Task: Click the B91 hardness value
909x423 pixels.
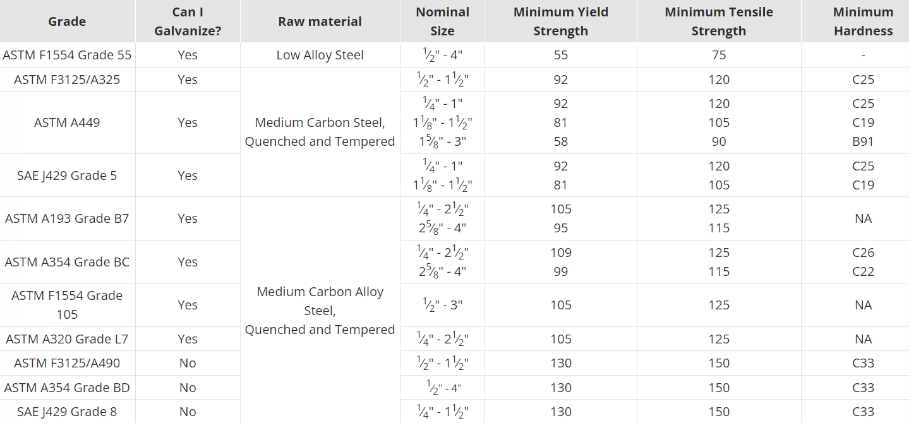Action: 863,141
